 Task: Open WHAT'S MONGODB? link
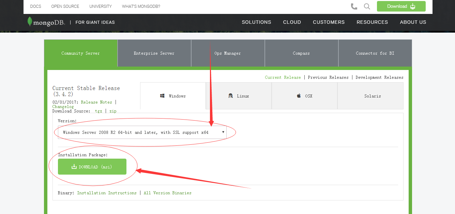coord(141,6)
